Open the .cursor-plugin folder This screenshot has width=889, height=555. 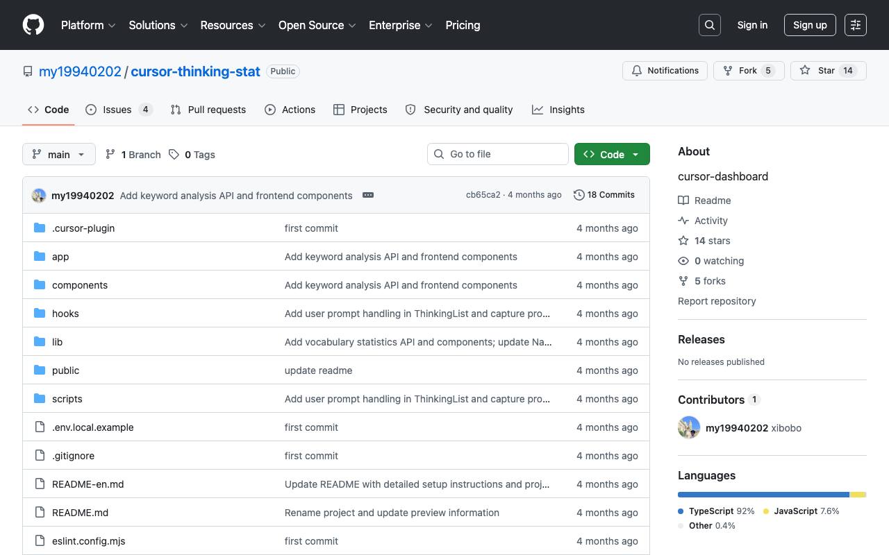tap(83, 228)
